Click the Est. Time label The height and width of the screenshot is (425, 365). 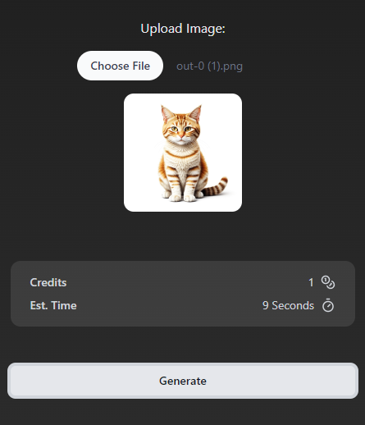[x=53, y=305]
